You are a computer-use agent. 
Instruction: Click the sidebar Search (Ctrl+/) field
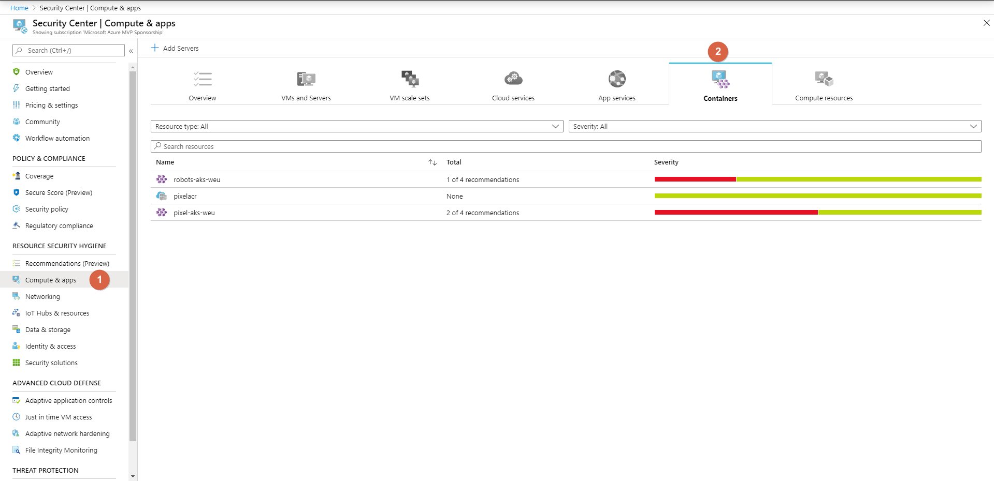tap(68, 50)
